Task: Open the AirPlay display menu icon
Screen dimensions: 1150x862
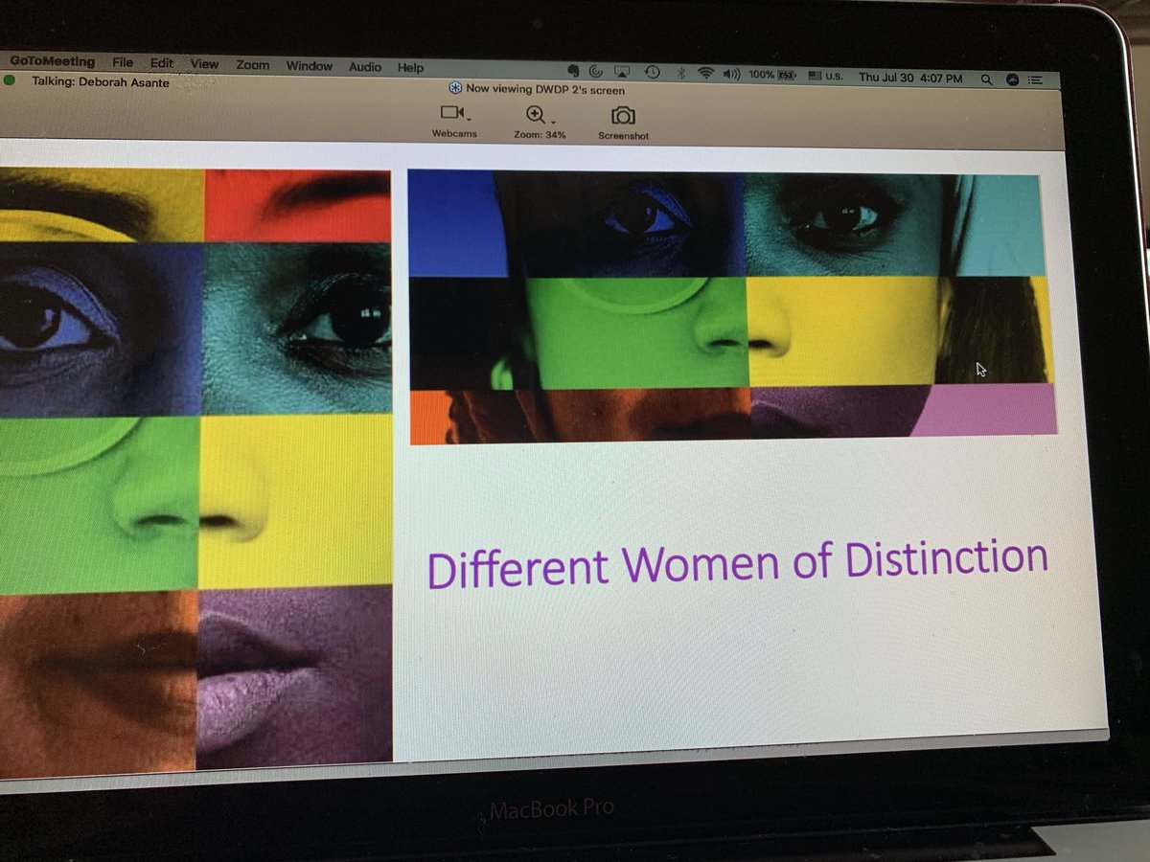Action: [x=622, y=72]
